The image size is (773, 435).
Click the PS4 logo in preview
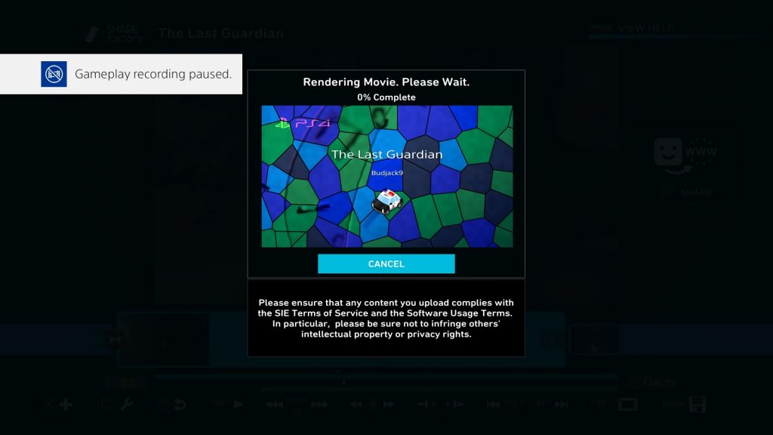(x=303, y=123)
